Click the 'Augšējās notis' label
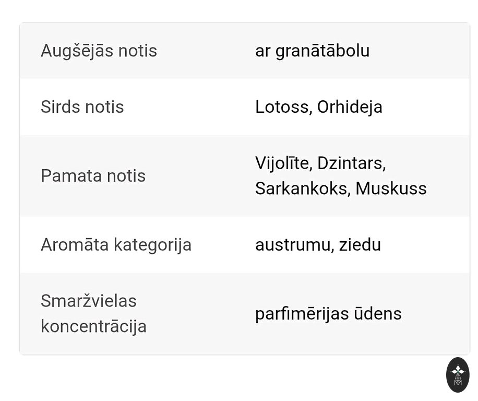Viewport: 478px width, 401px height. [99, 51]
